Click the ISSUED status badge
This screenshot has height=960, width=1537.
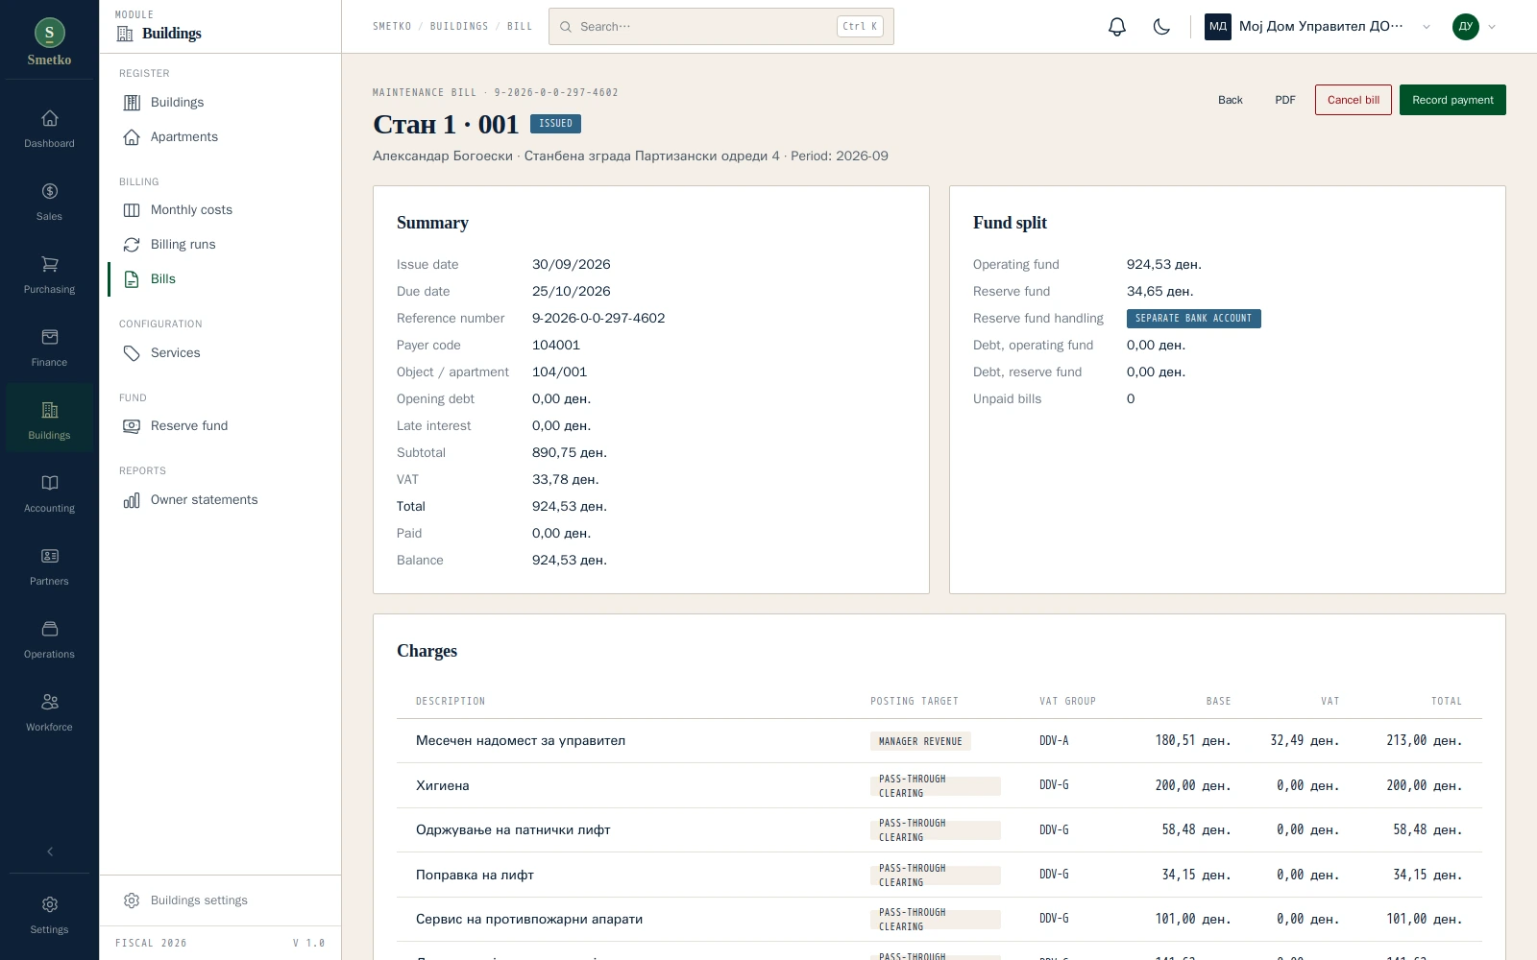click(x=555, y=124)
